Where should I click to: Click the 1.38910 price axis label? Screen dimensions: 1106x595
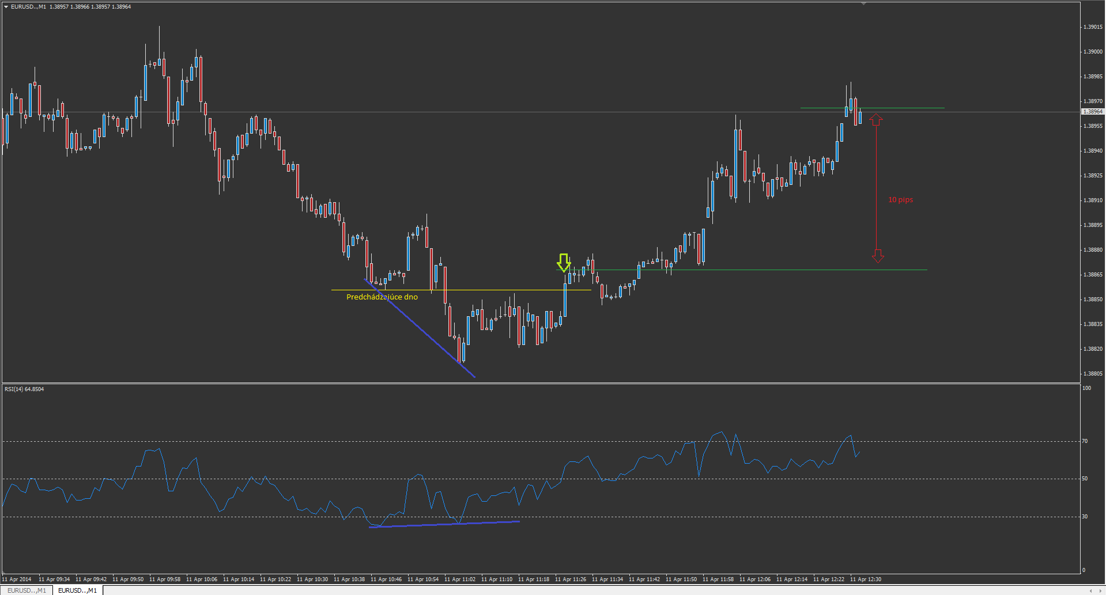pyautogui.click(x=1093, y=200)
